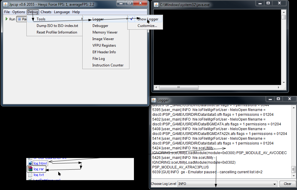Click the log.rar archive icon

tap(30, 169)
